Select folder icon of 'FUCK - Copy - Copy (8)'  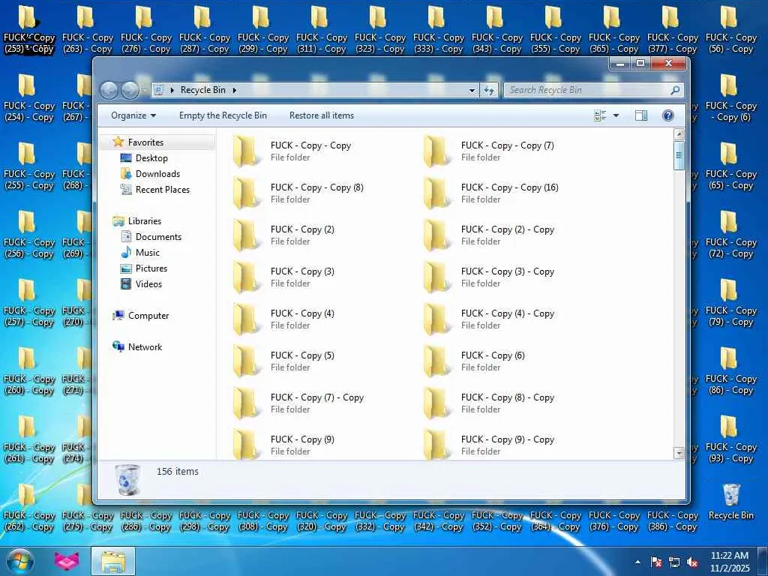click(x=245, y=193)
